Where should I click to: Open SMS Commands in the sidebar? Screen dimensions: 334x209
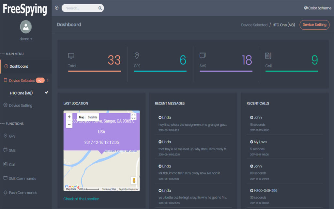(x=22, y=179)
